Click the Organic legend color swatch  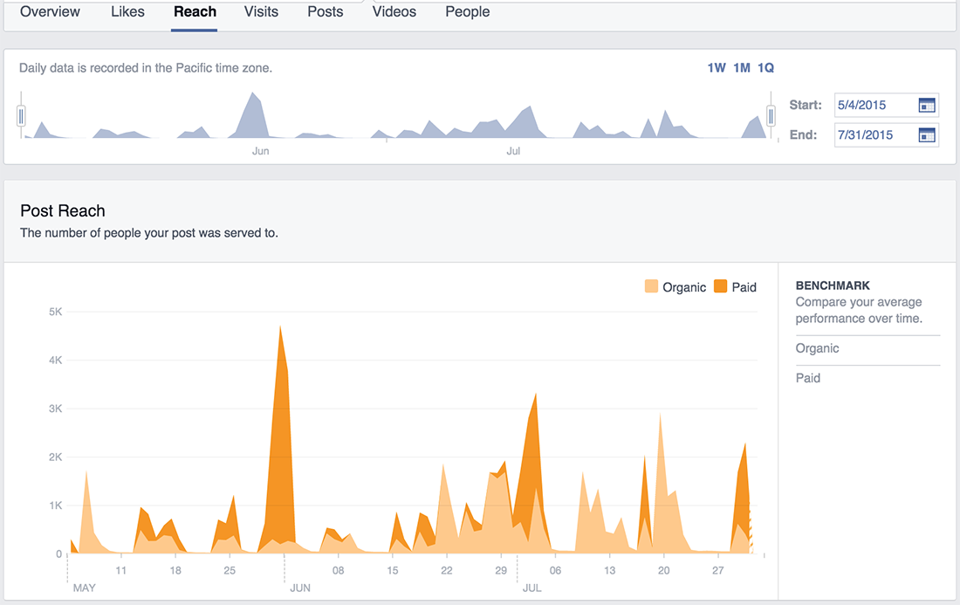click(651, 286)
